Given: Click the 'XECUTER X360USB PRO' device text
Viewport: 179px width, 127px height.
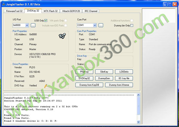Looking at the screenshot, I should [x=42, y=54].
